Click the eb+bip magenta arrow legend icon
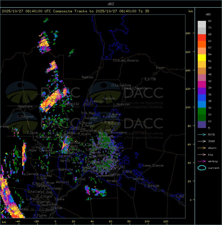Image resolution: width=222 pixels, height=225 pixels. tap(202, 161)
